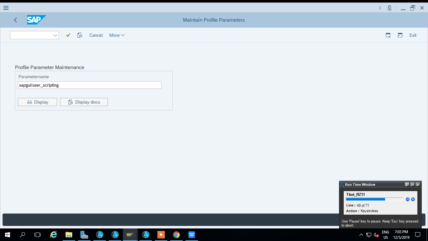This screenshot has height=241, width=428.
Task: Stop the Tbot_RZ11 bot with the X circle
Action: coord(413,199)
